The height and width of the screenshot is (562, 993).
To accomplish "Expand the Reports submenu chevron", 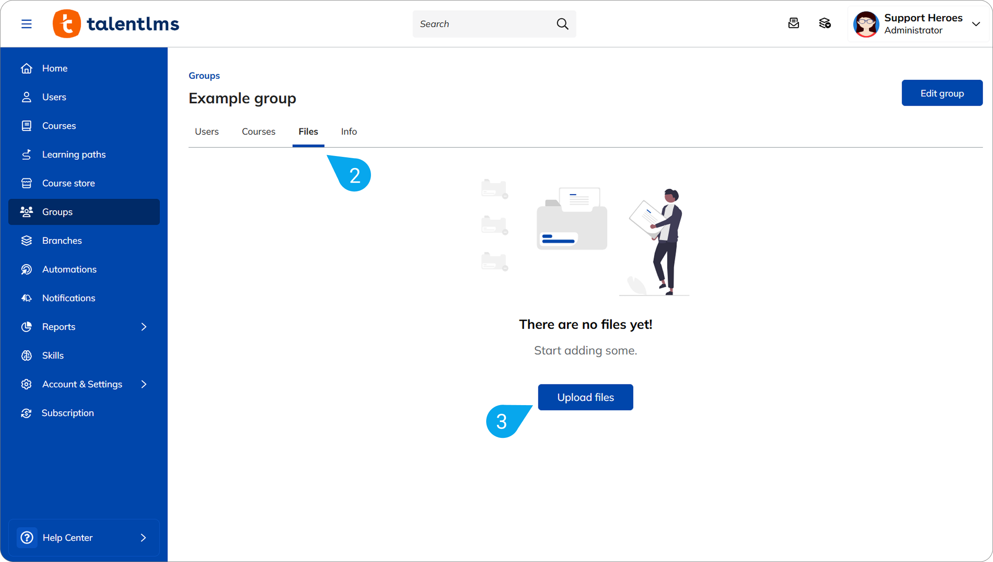I will [x=144, y=327].
